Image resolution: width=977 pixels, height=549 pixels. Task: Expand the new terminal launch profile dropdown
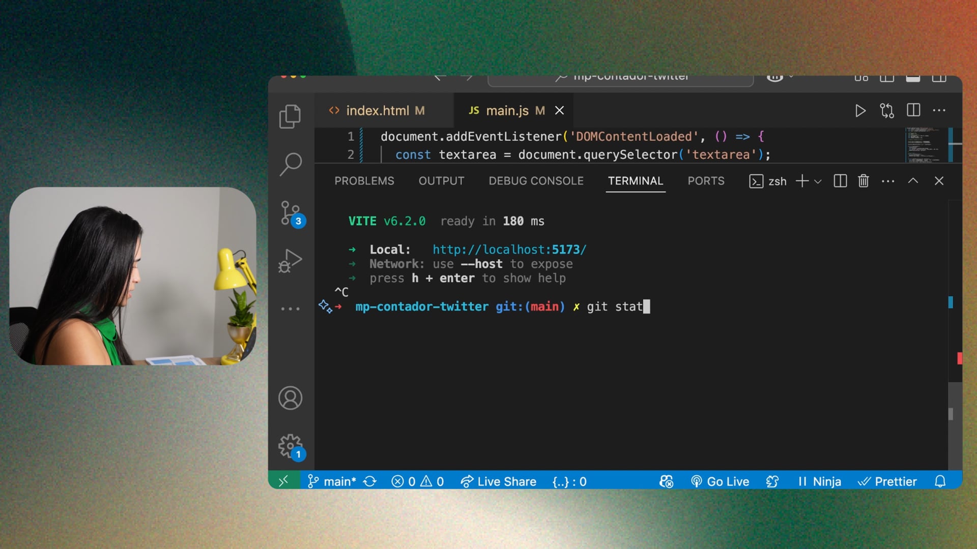[x=818, y=181]
